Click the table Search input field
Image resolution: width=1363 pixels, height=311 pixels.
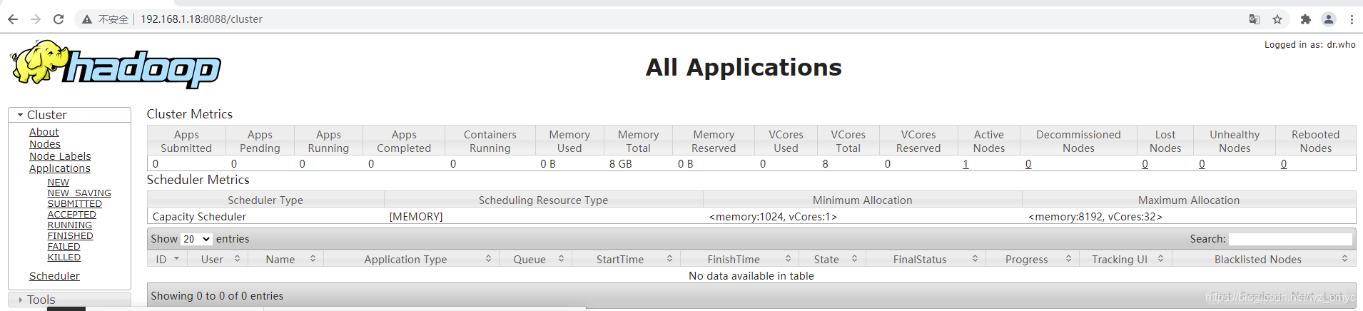pyautogui.click(x=1290, y=239)
